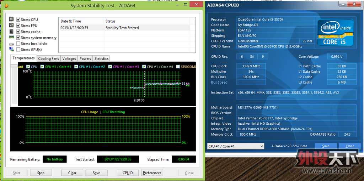This screenshot has height=181, width=364.
Task: Switch to the Temperatures tab
Action: (24, 58)
